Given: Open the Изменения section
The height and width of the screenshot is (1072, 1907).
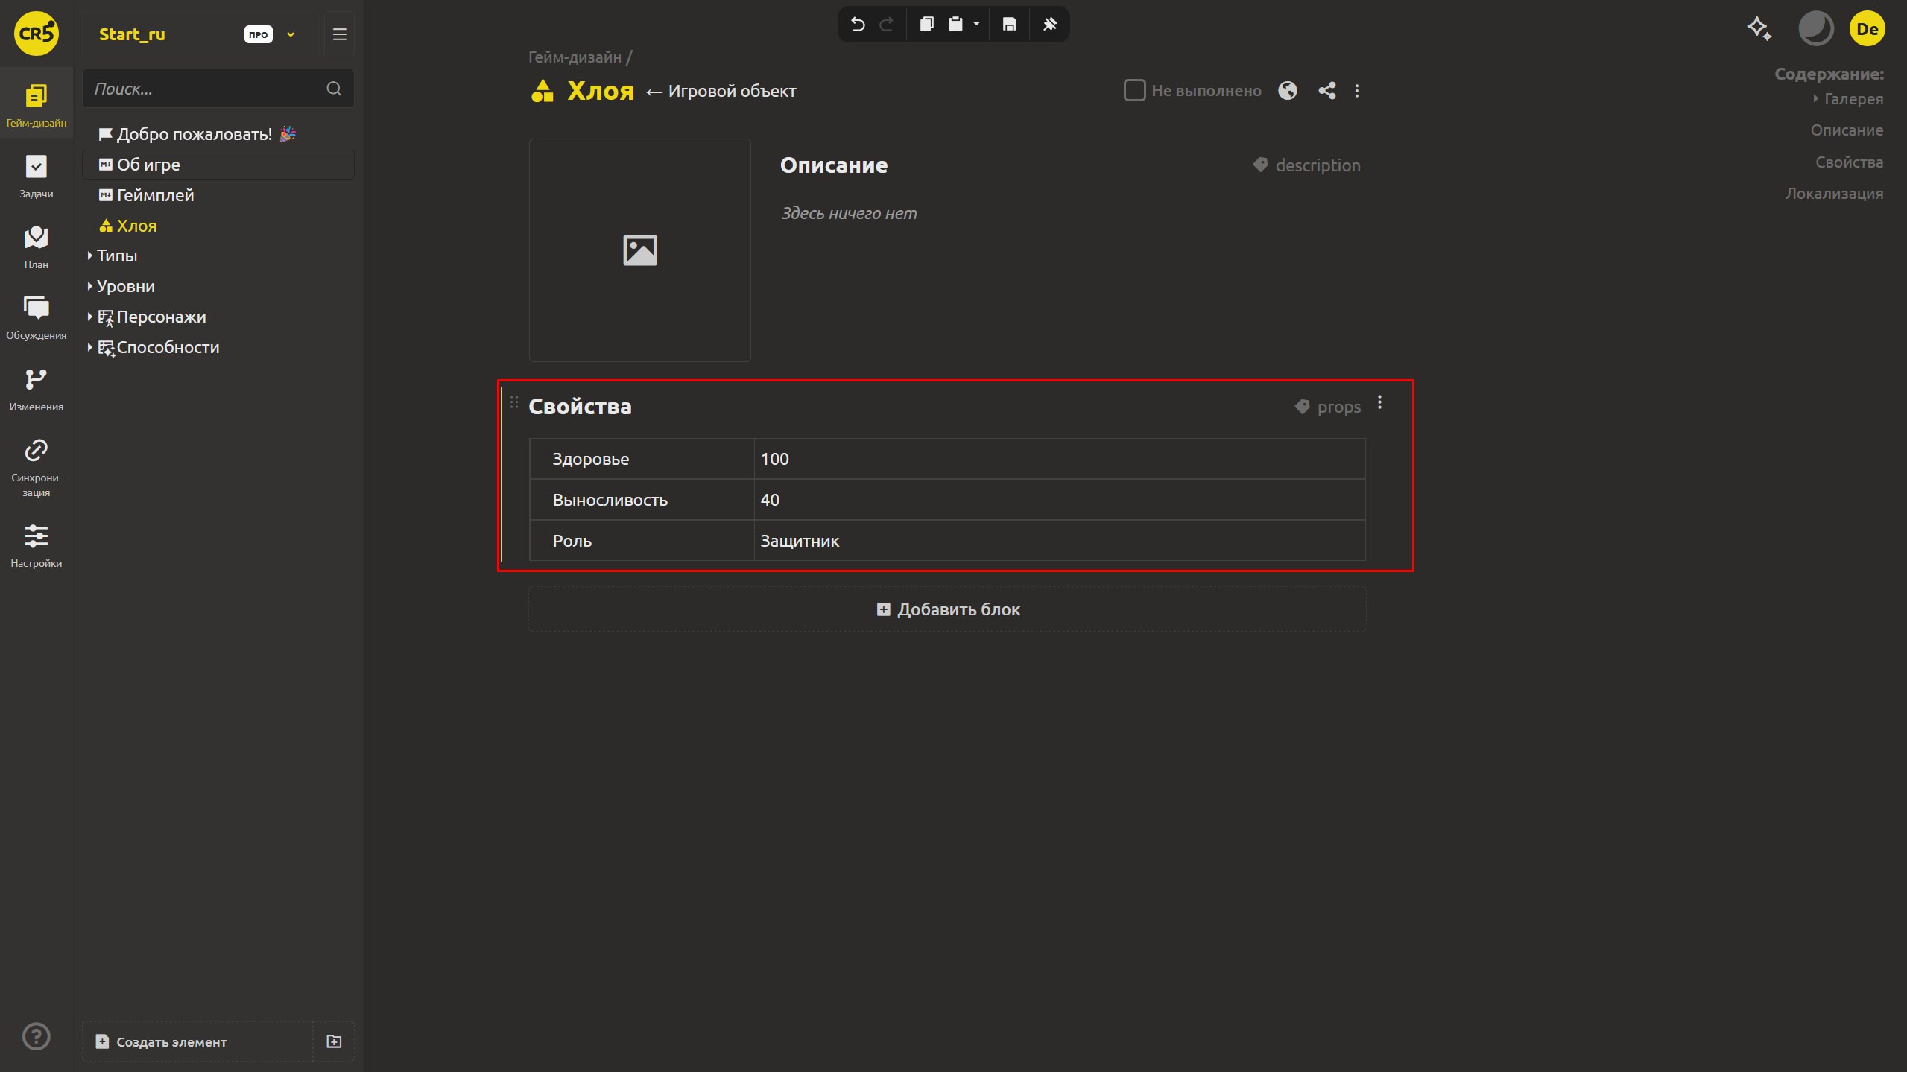Looking at the screenshot, I should click(x=36, y=389).
